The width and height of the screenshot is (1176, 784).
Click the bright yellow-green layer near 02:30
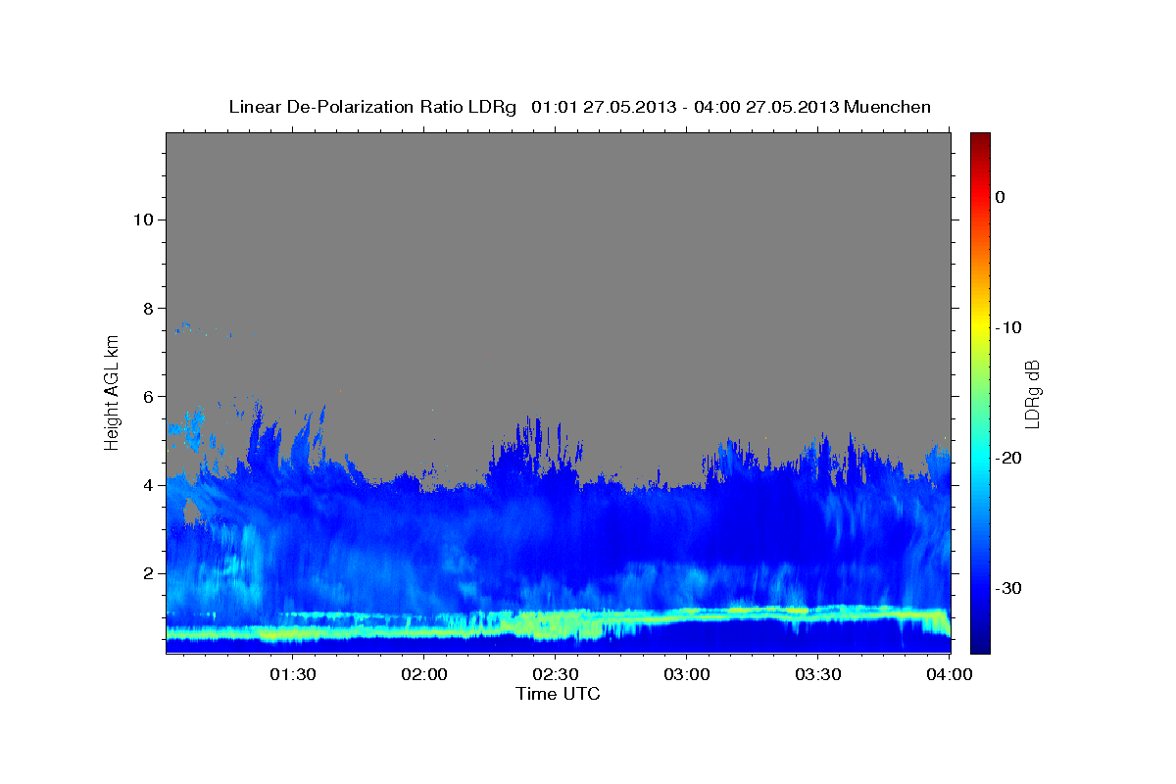pos(554,623)
